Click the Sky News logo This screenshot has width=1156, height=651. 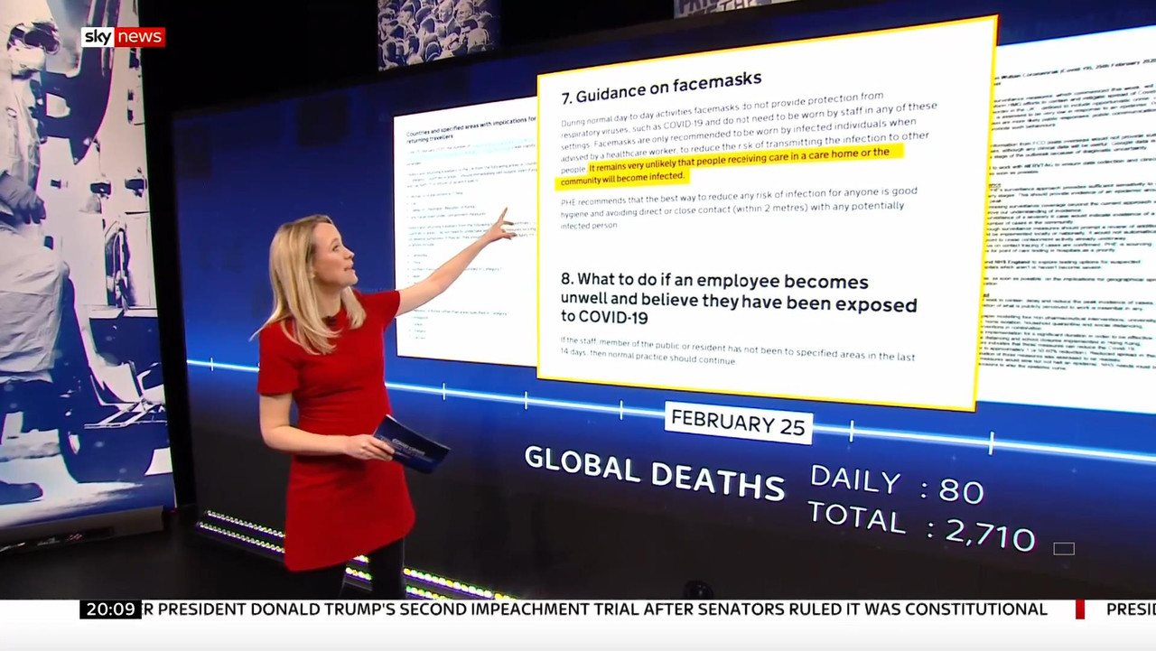(x=123, y=37)
